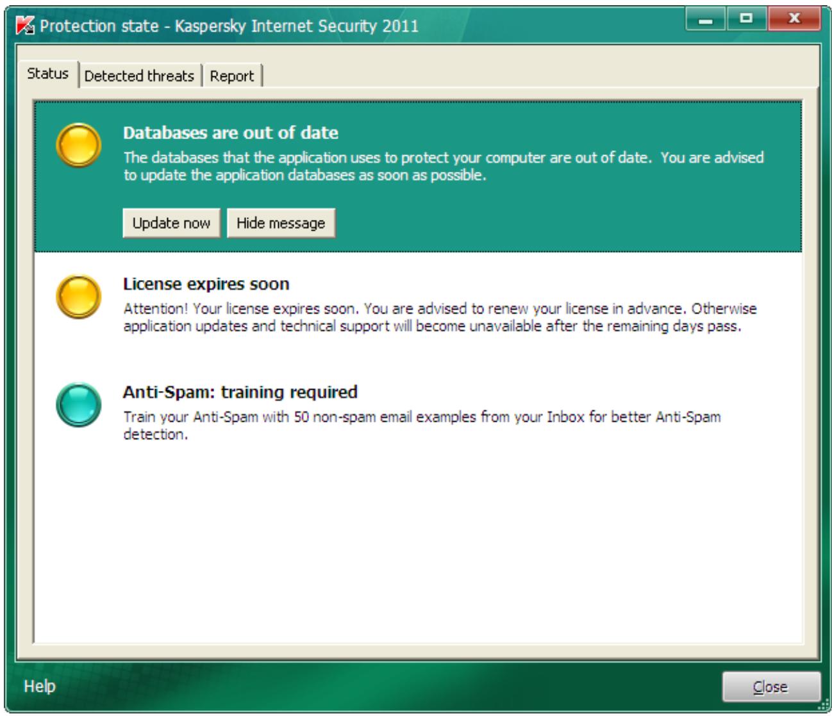This screenshot has height=716, width=832.
Task: Click the Hide message button
Action: point(281,223)
